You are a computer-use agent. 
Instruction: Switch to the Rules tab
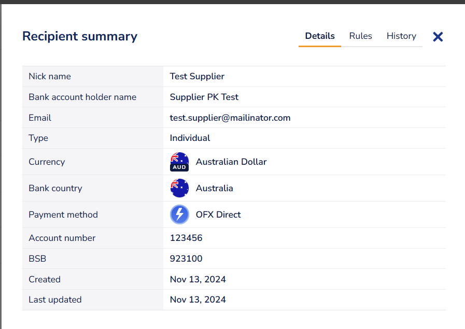(x=360, y=36)
